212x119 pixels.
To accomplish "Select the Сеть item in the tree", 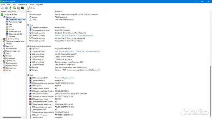I will [x=8, y=53].
